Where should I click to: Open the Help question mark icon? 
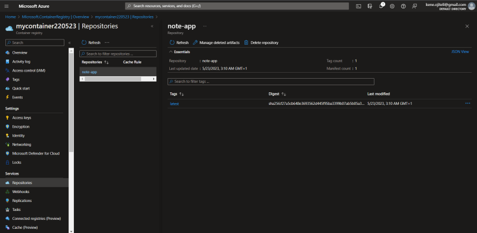(x=404, y=6)
